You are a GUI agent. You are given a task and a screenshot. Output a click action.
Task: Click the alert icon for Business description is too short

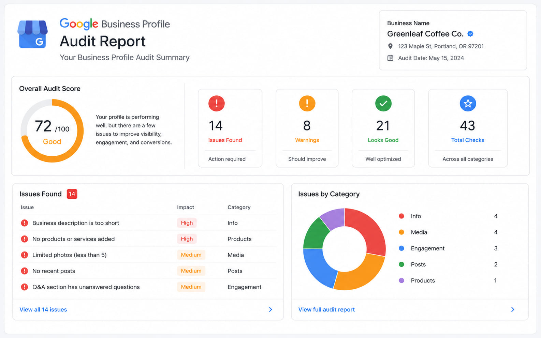pyautogui.click(x=25, y=223)
